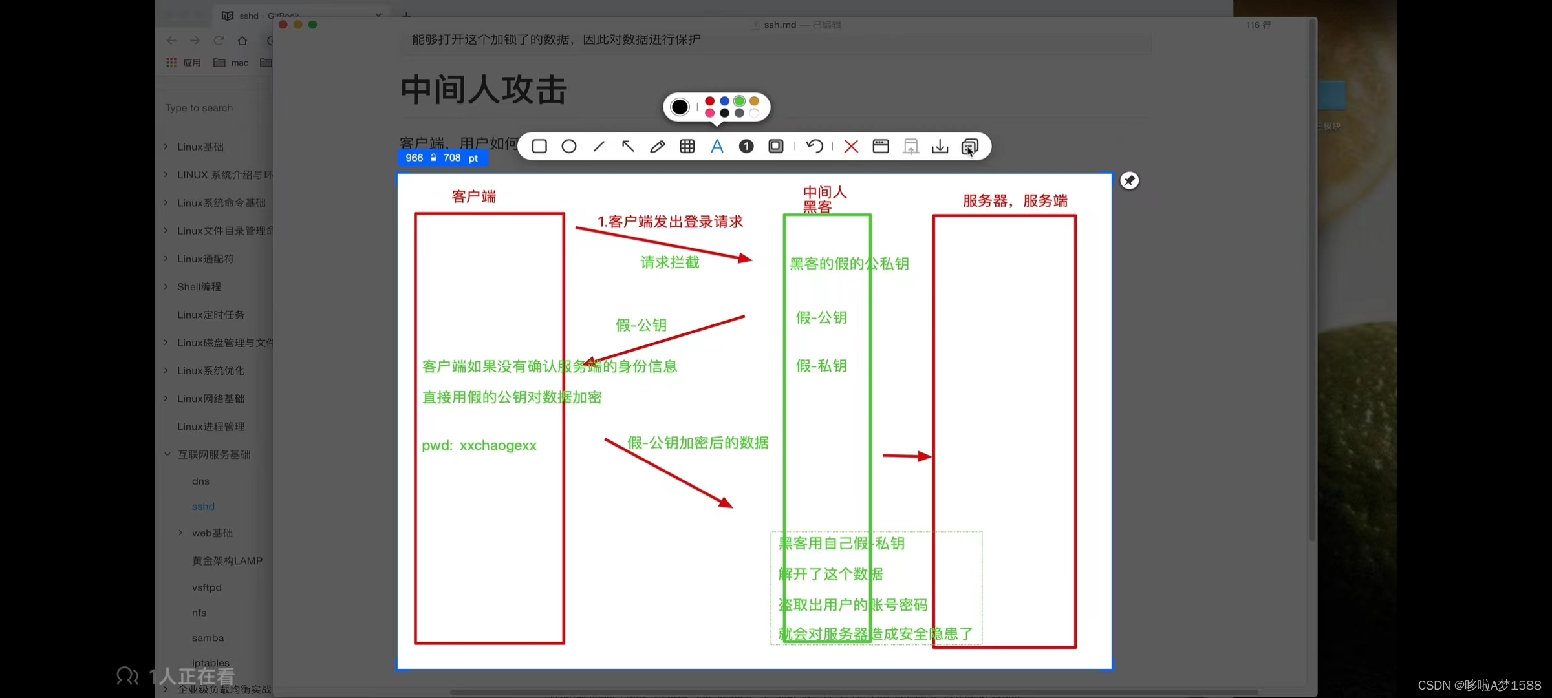Image resolution: width=1552 pixels, height=698 pixels.
Task: Save screenshot with download icon
Action: [940, 147]
